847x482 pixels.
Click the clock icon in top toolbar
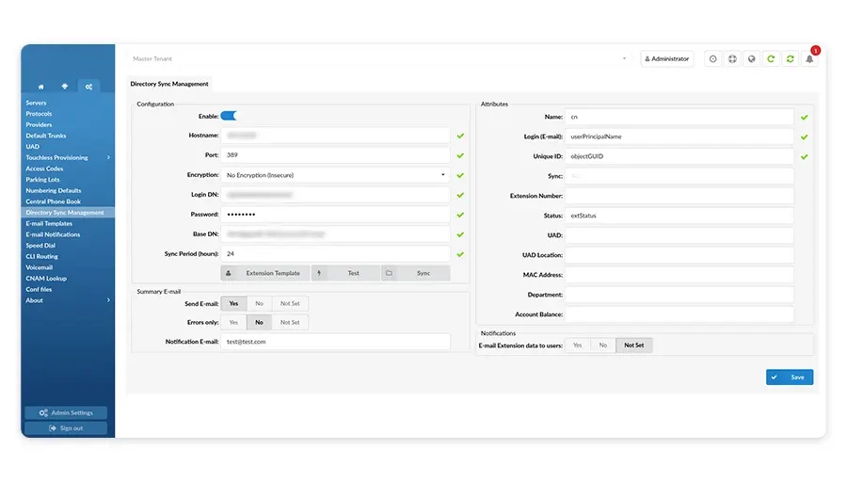click(712, 59)
